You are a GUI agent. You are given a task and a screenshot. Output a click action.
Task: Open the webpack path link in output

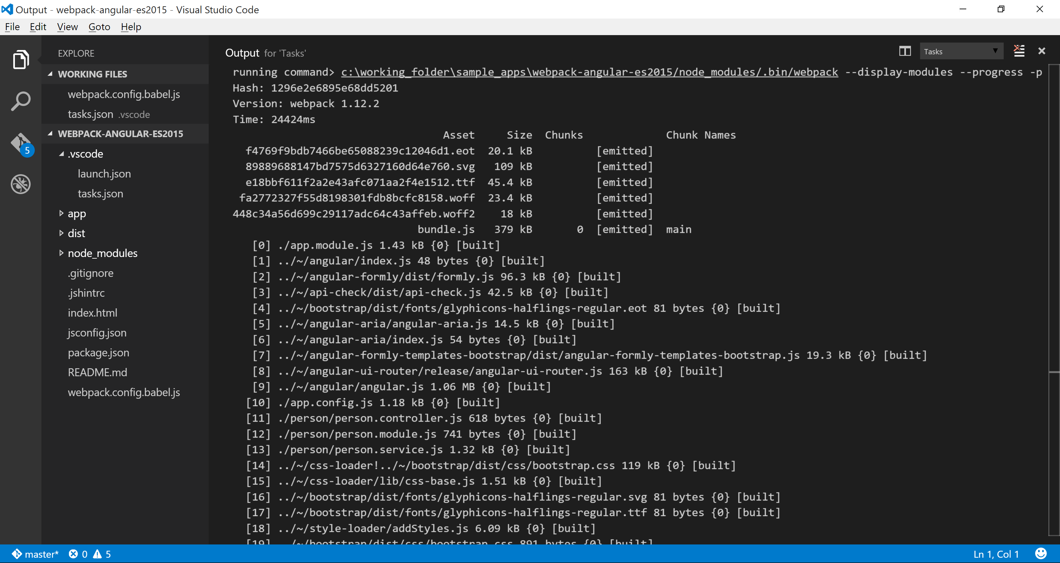[588, 72]
